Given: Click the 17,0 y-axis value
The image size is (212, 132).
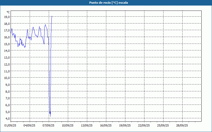Looking at the screenshot, I should [7, 30].
